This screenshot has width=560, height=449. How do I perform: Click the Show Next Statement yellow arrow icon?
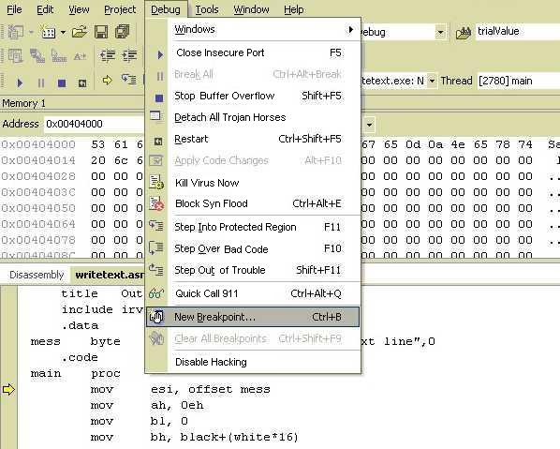(107, 80)
